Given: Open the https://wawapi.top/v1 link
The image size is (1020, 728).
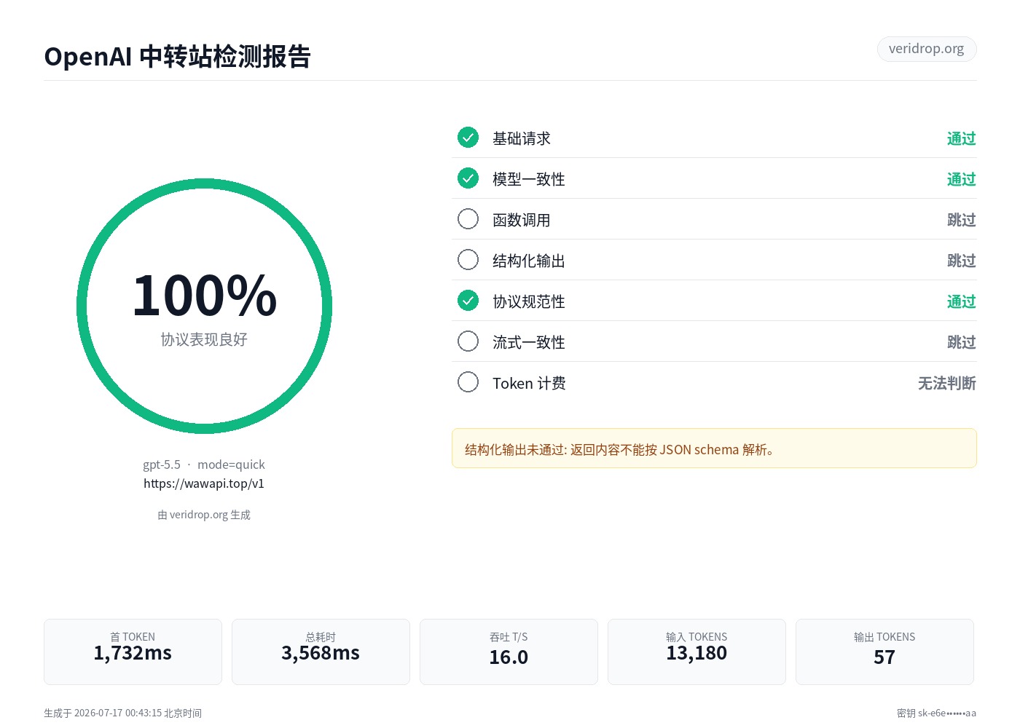Looking at the screenshot, I should tap(204, 483).
